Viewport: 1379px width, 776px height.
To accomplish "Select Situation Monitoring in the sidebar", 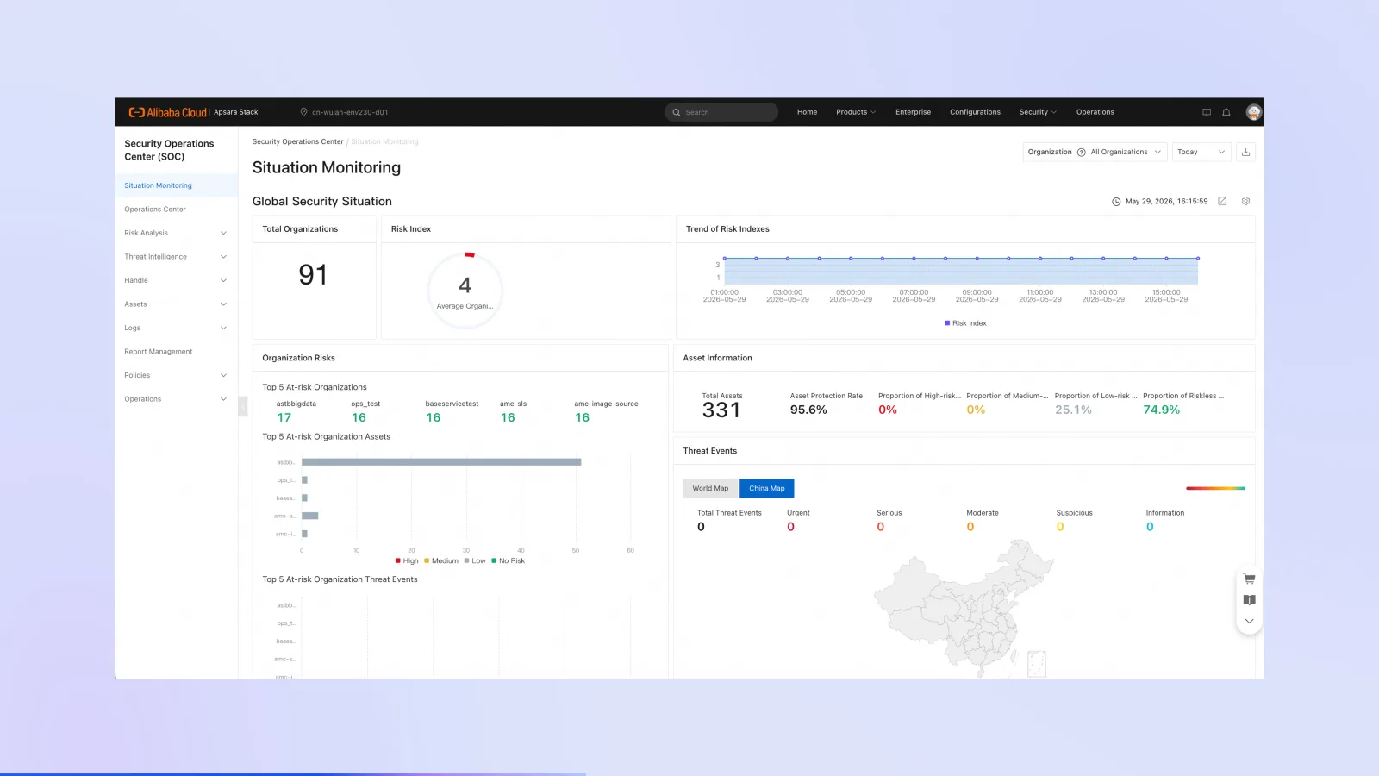I will 176,185.
